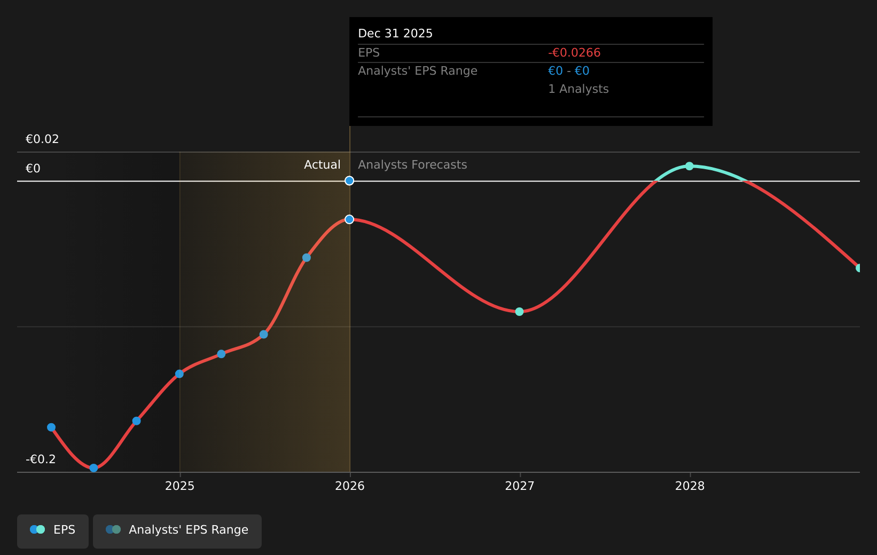Click the -€0.0266 EPS tooltip value
This screenshot has height=555, width=877.
pos(574,53)
